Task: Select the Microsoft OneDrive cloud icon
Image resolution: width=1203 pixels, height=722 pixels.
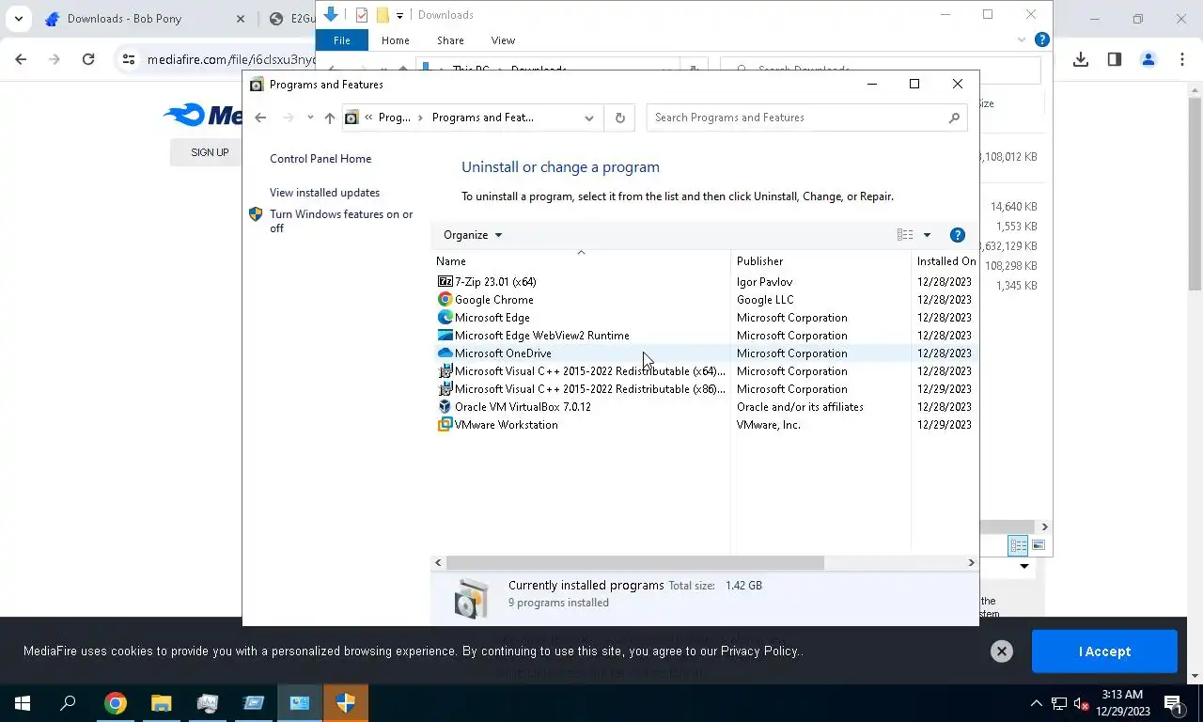Action: tap(445, 353)
